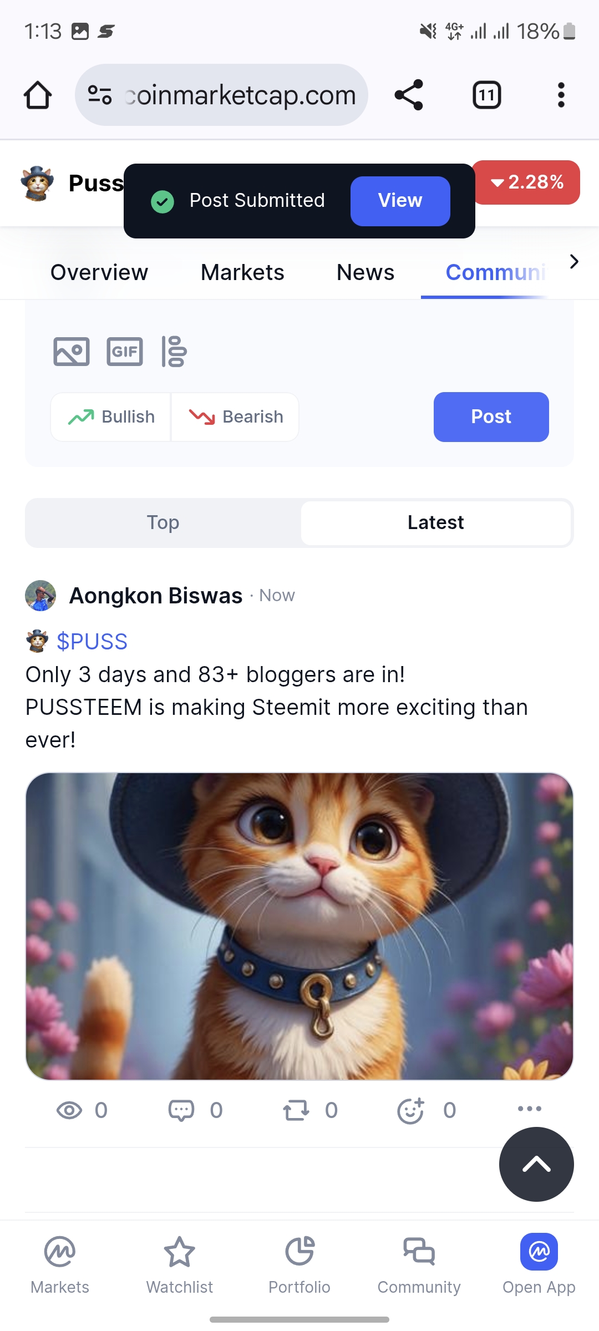Open the repost icon on Aongkon's post

tap(296, 1110)
